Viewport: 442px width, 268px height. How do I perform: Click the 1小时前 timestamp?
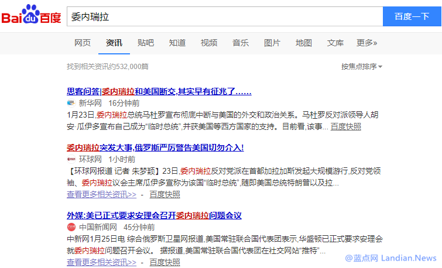(x=122, y=159)
